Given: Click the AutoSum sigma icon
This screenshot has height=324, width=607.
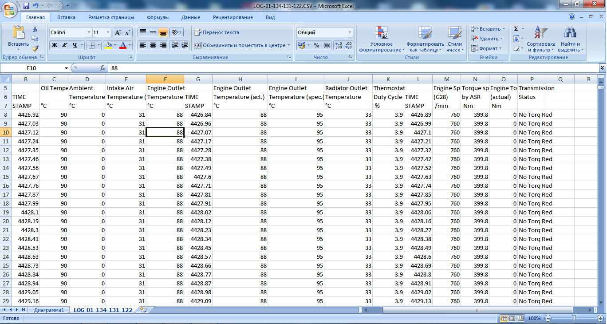Looking at the screenshot, I should click(x=516, y=29).
